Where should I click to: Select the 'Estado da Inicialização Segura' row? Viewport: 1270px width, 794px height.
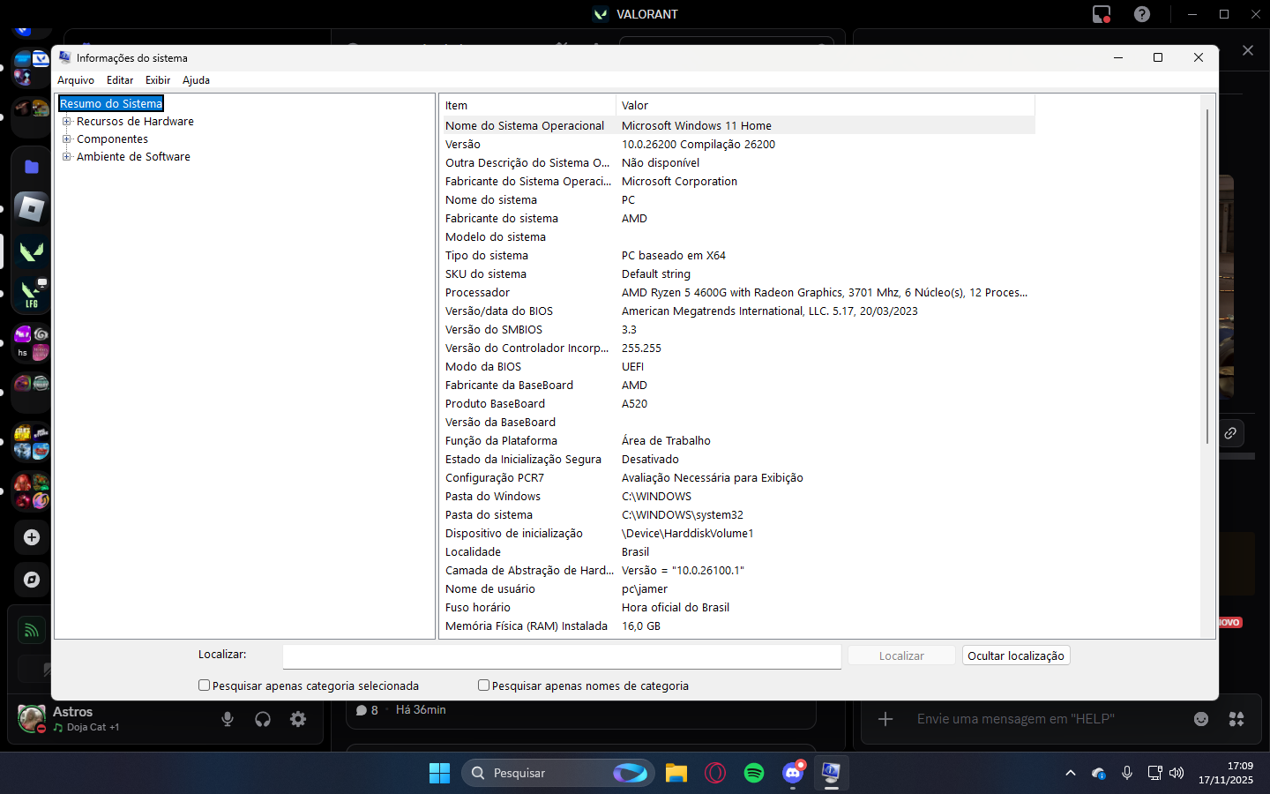[x=737, y=460]
